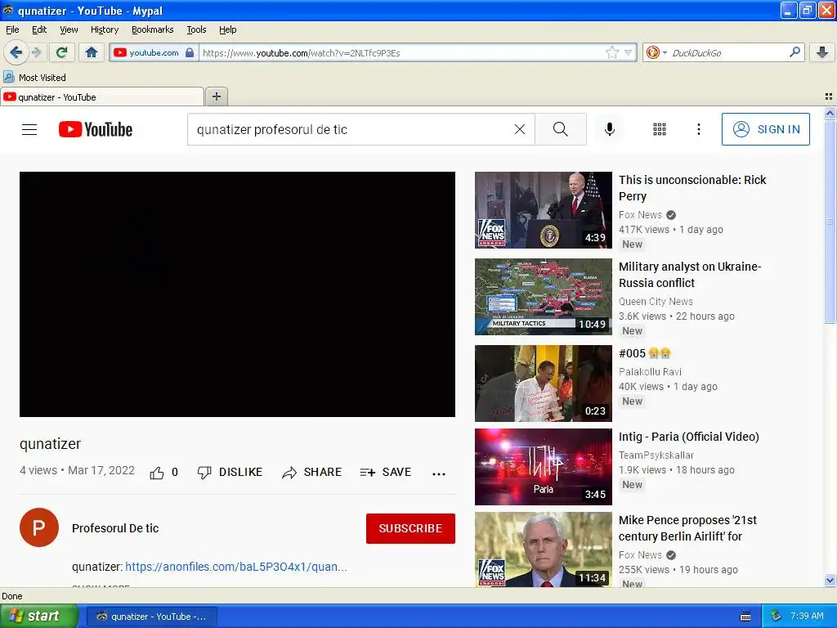Click the browser forward arrow
The image size is (837, 628).
tap(36, 52)
